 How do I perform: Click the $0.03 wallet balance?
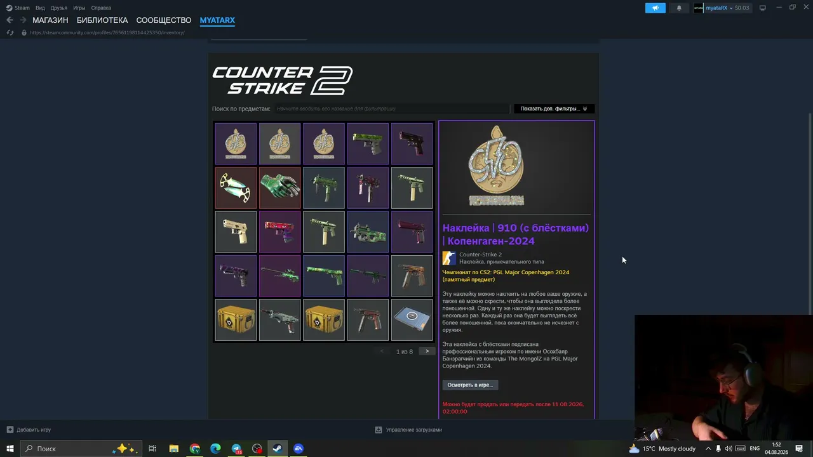click(741, 8)
